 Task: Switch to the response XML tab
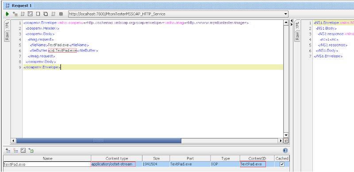(297, 25)
